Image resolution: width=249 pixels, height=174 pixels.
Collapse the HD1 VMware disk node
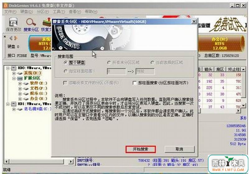click(x=8, y=104)
